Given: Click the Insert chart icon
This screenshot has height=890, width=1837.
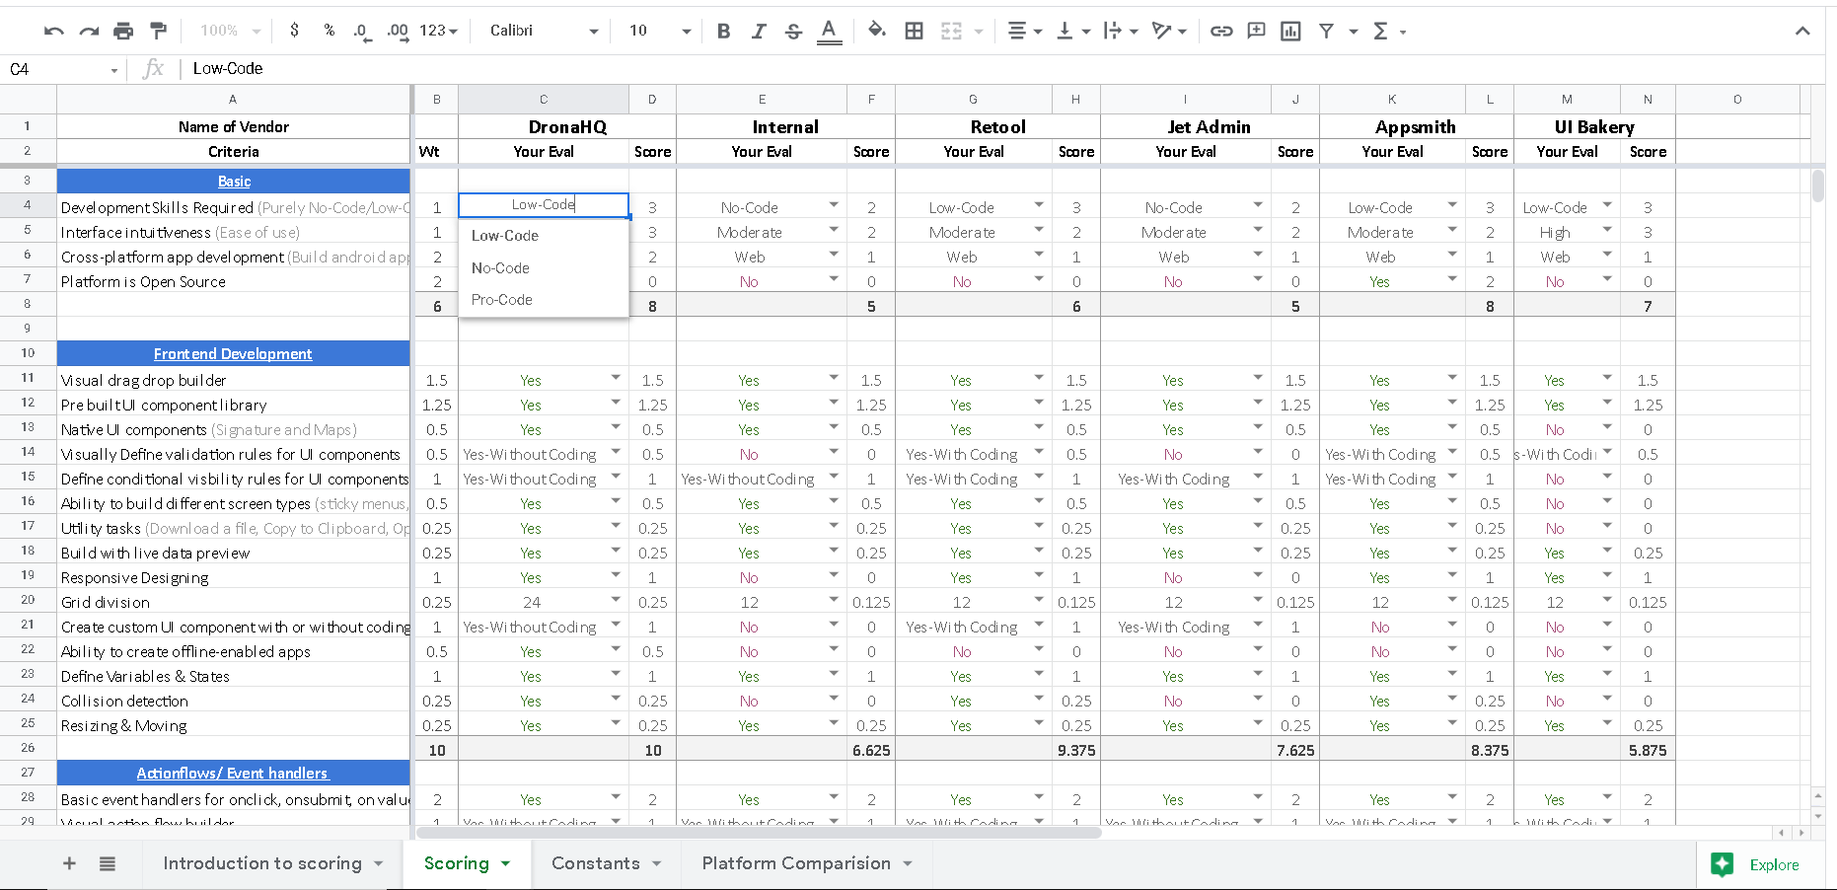Looking at the screenshot, I should (x=1290, y=31).
